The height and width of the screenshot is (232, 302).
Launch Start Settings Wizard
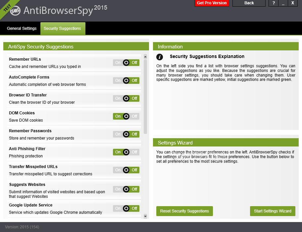coord(273,211)
